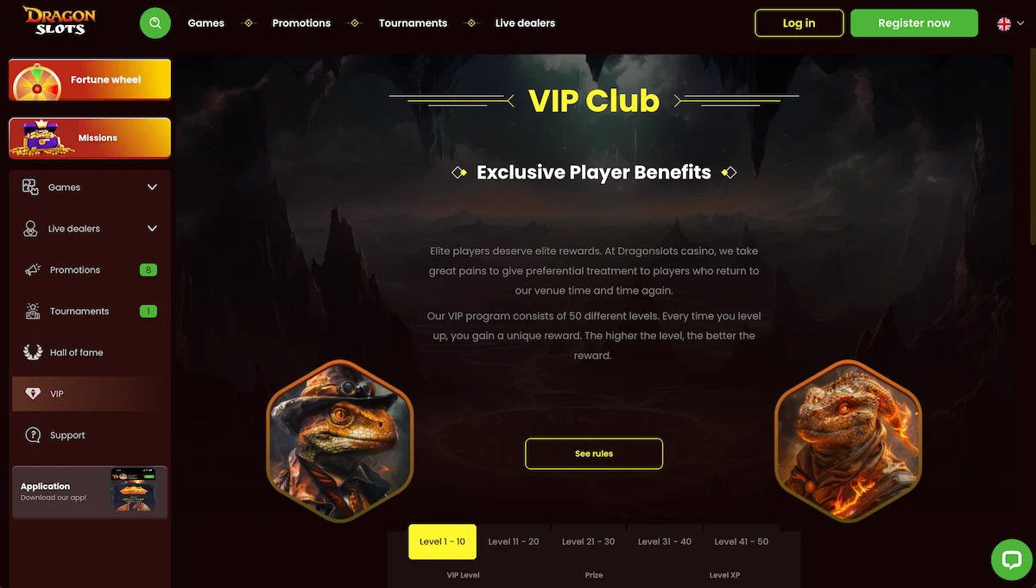Click the VIP diamond icon in sidebar
1036x588 pixels.
pyautogui.click(x=33, y=394)
